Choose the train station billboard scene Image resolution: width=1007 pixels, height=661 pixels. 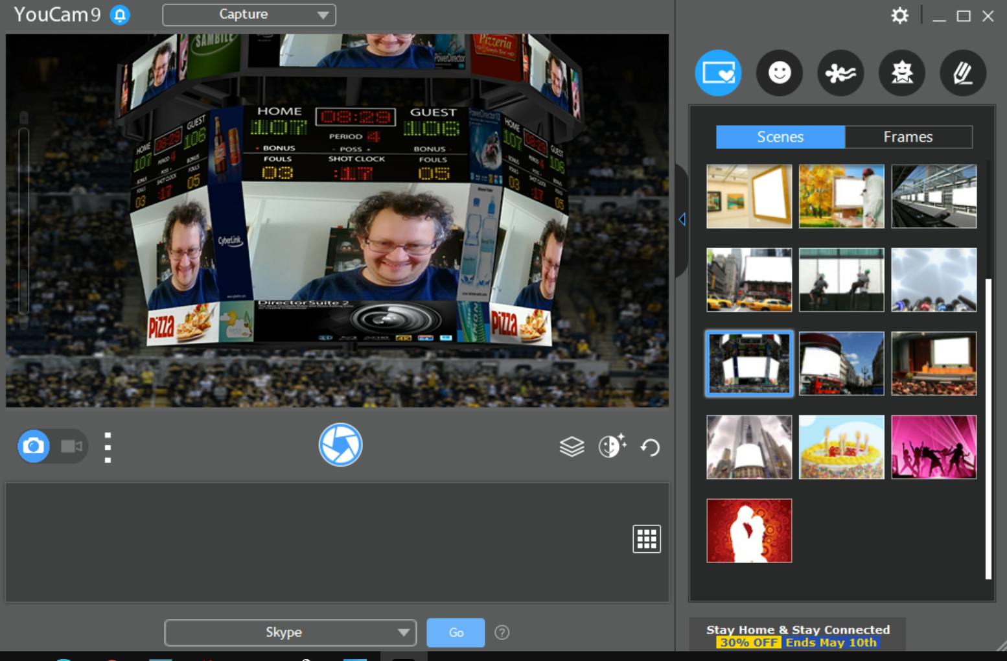[x=934, y=196]
